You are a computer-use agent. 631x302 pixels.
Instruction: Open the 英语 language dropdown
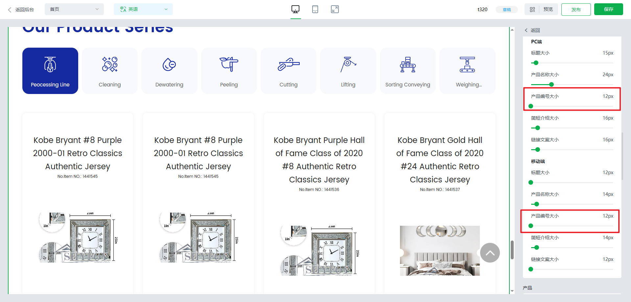[143, 9]
